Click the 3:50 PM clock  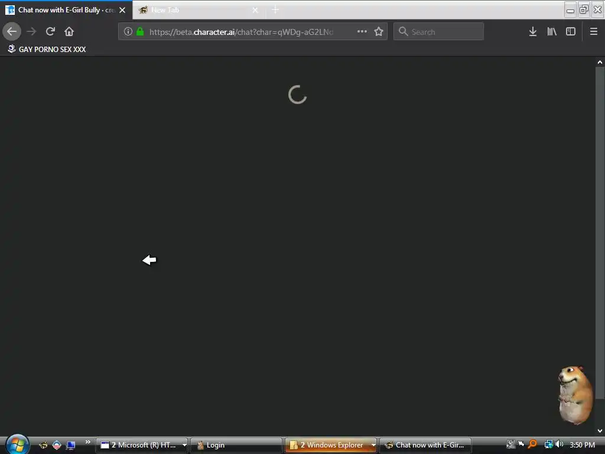(582, 445)
